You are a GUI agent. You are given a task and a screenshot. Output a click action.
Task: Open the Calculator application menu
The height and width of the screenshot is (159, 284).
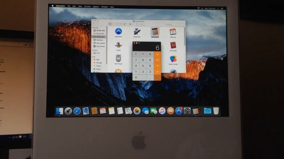pos(60,6)
